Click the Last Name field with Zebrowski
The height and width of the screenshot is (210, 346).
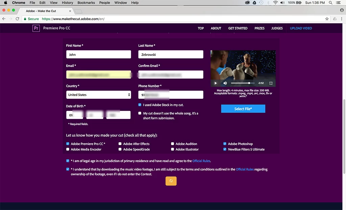pyautogui.click(x=171, y=54)
